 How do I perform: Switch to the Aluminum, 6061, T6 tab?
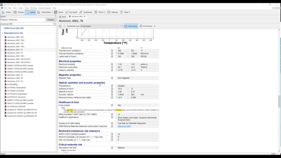(78, 16)
